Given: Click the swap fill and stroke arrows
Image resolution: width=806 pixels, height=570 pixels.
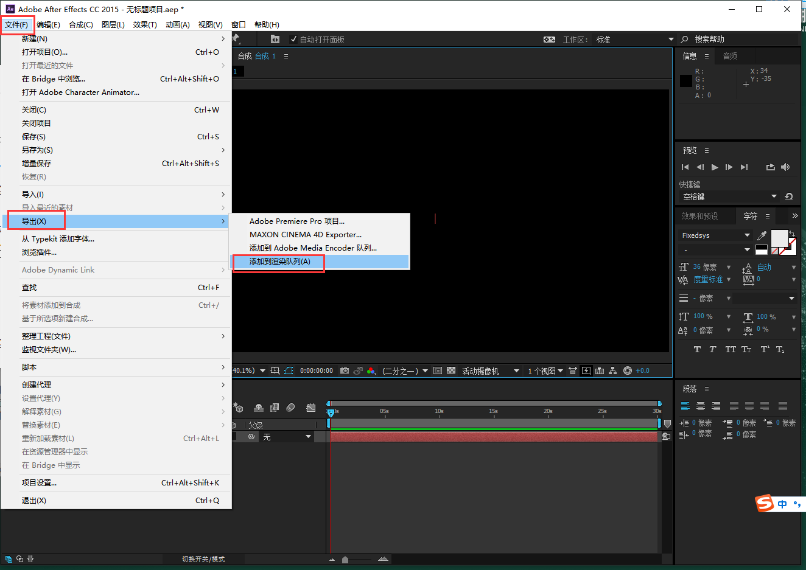Looking at the screenshot, I should [x=793, y=233].
